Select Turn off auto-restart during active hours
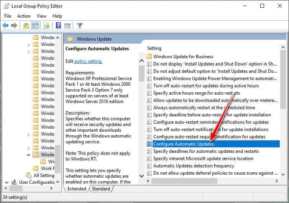 206,86
